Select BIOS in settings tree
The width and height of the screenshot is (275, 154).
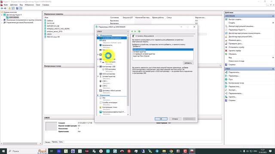point(104,40)
